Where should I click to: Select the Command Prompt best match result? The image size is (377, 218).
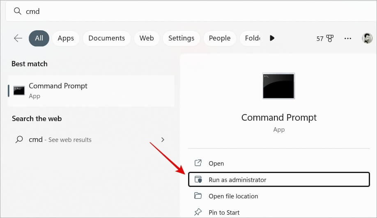click(91, 91)
